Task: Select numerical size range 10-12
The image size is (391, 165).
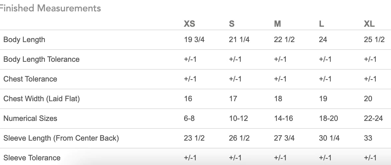Action: (x=239, y=119)
